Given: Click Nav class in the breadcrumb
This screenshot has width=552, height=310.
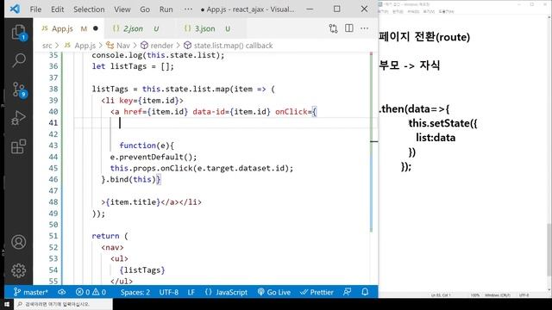Looking at the screenshot, I should [x=122, y=46].
